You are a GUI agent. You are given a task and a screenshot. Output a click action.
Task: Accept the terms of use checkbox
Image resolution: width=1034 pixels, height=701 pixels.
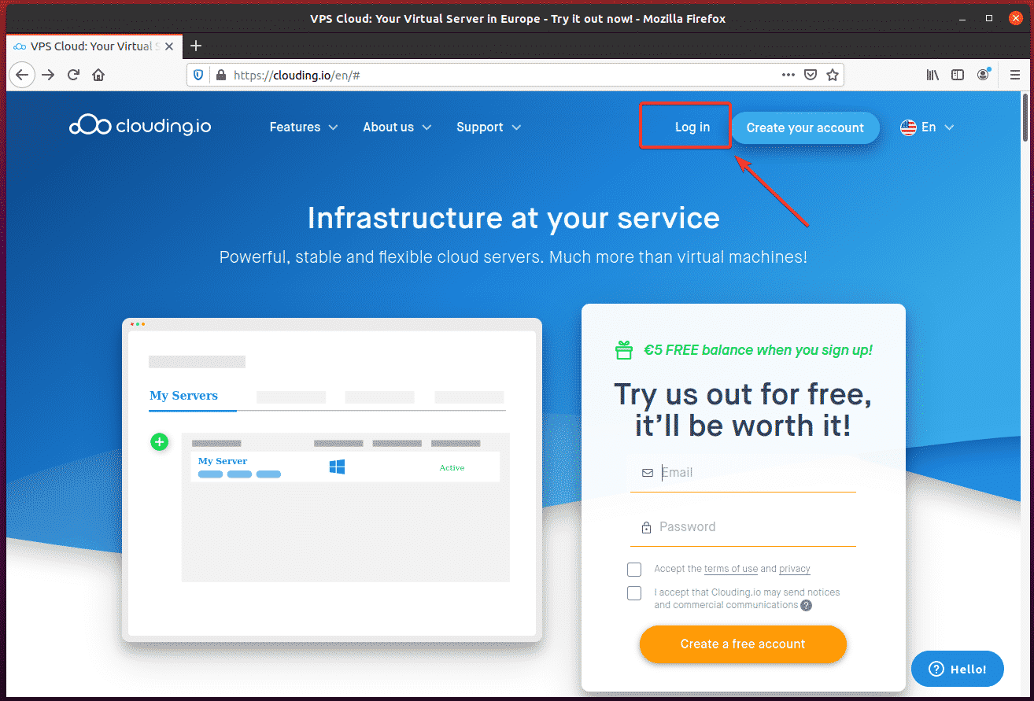tap(634, 570)
